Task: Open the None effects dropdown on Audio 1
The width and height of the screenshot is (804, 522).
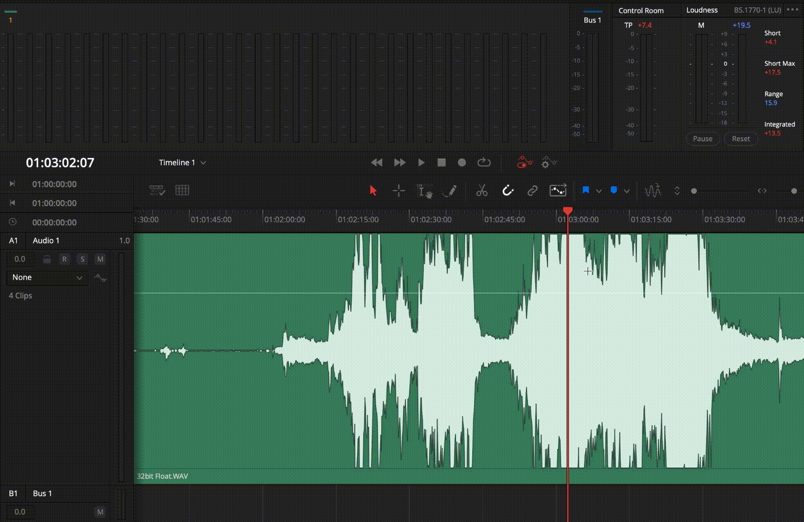Action: [x=46, y=277]
